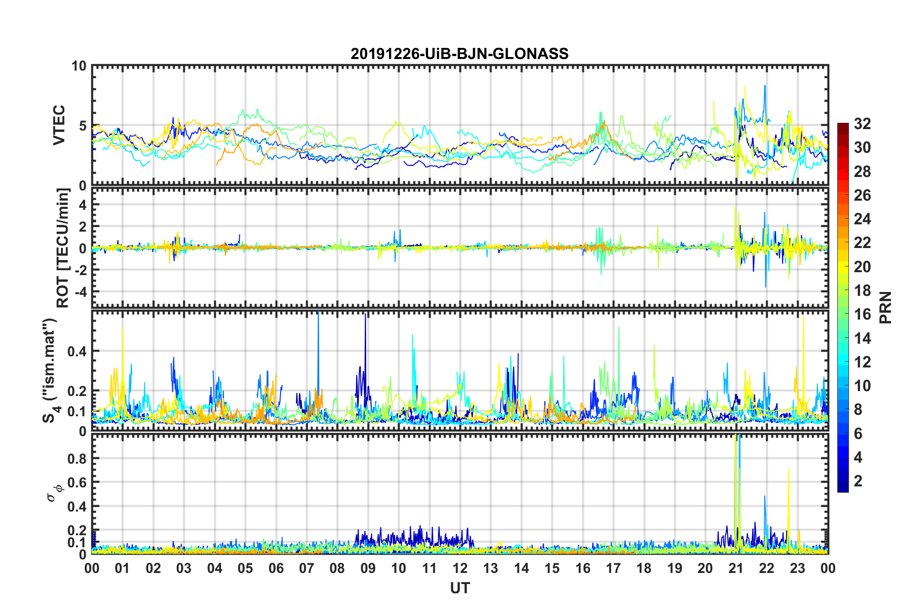
Task: Click the x-axis tick label 11
Action: tap(430, 568)
